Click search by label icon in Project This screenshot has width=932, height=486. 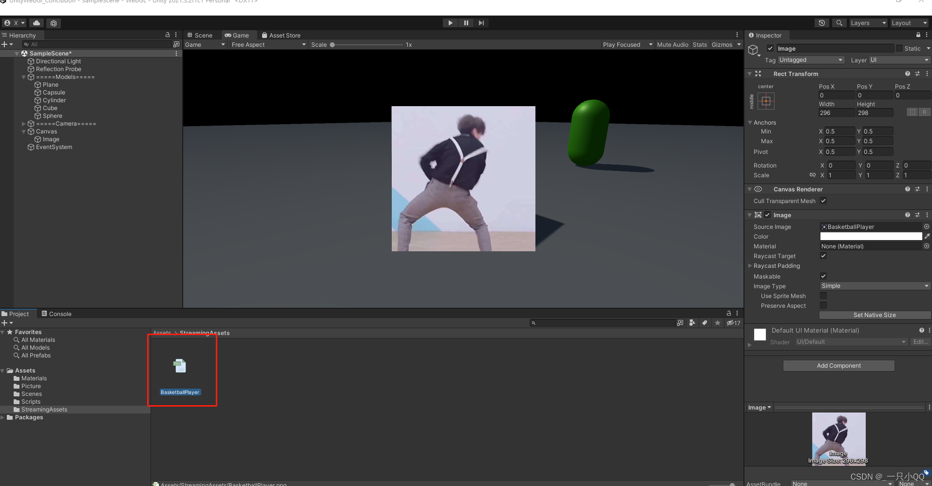point(704,323)
